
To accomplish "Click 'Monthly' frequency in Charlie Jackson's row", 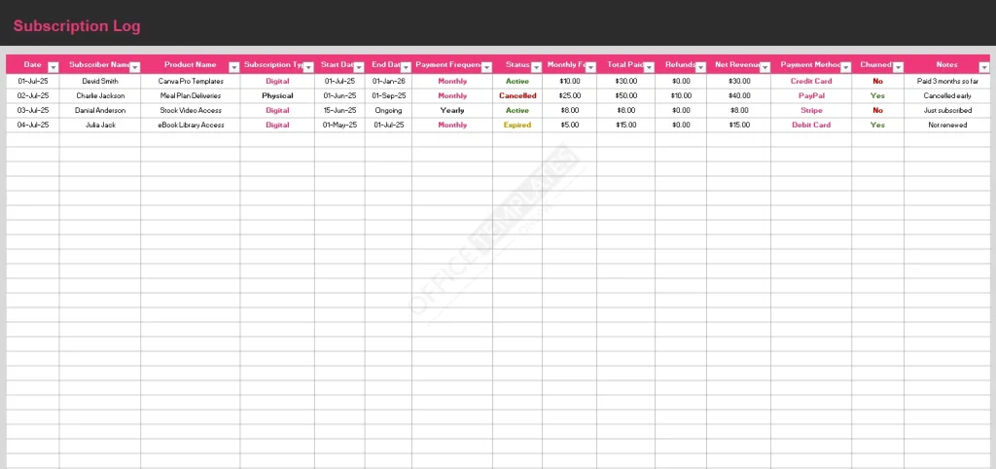I will point(452,96).
